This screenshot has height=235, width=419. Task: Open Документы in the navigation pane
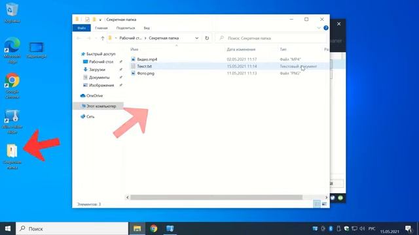pos(99,77)
